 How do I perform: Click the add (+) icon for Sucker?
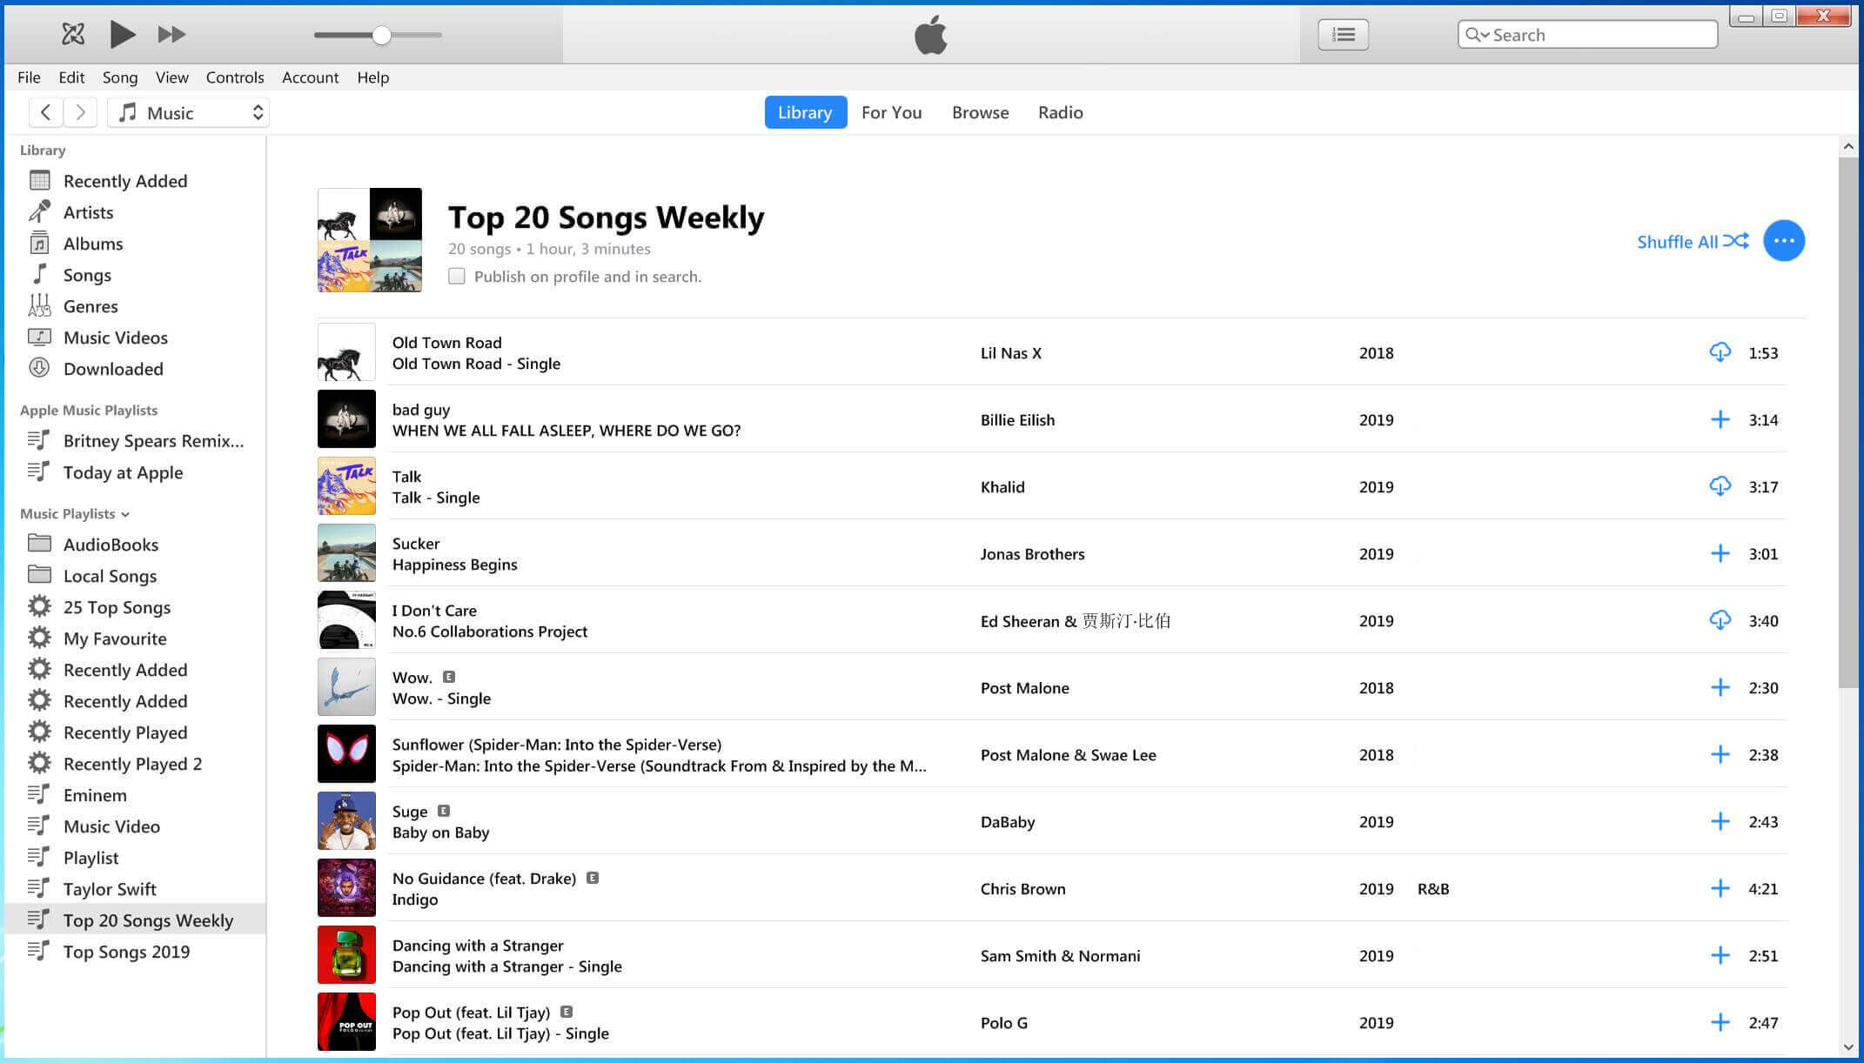point(1720,552)
